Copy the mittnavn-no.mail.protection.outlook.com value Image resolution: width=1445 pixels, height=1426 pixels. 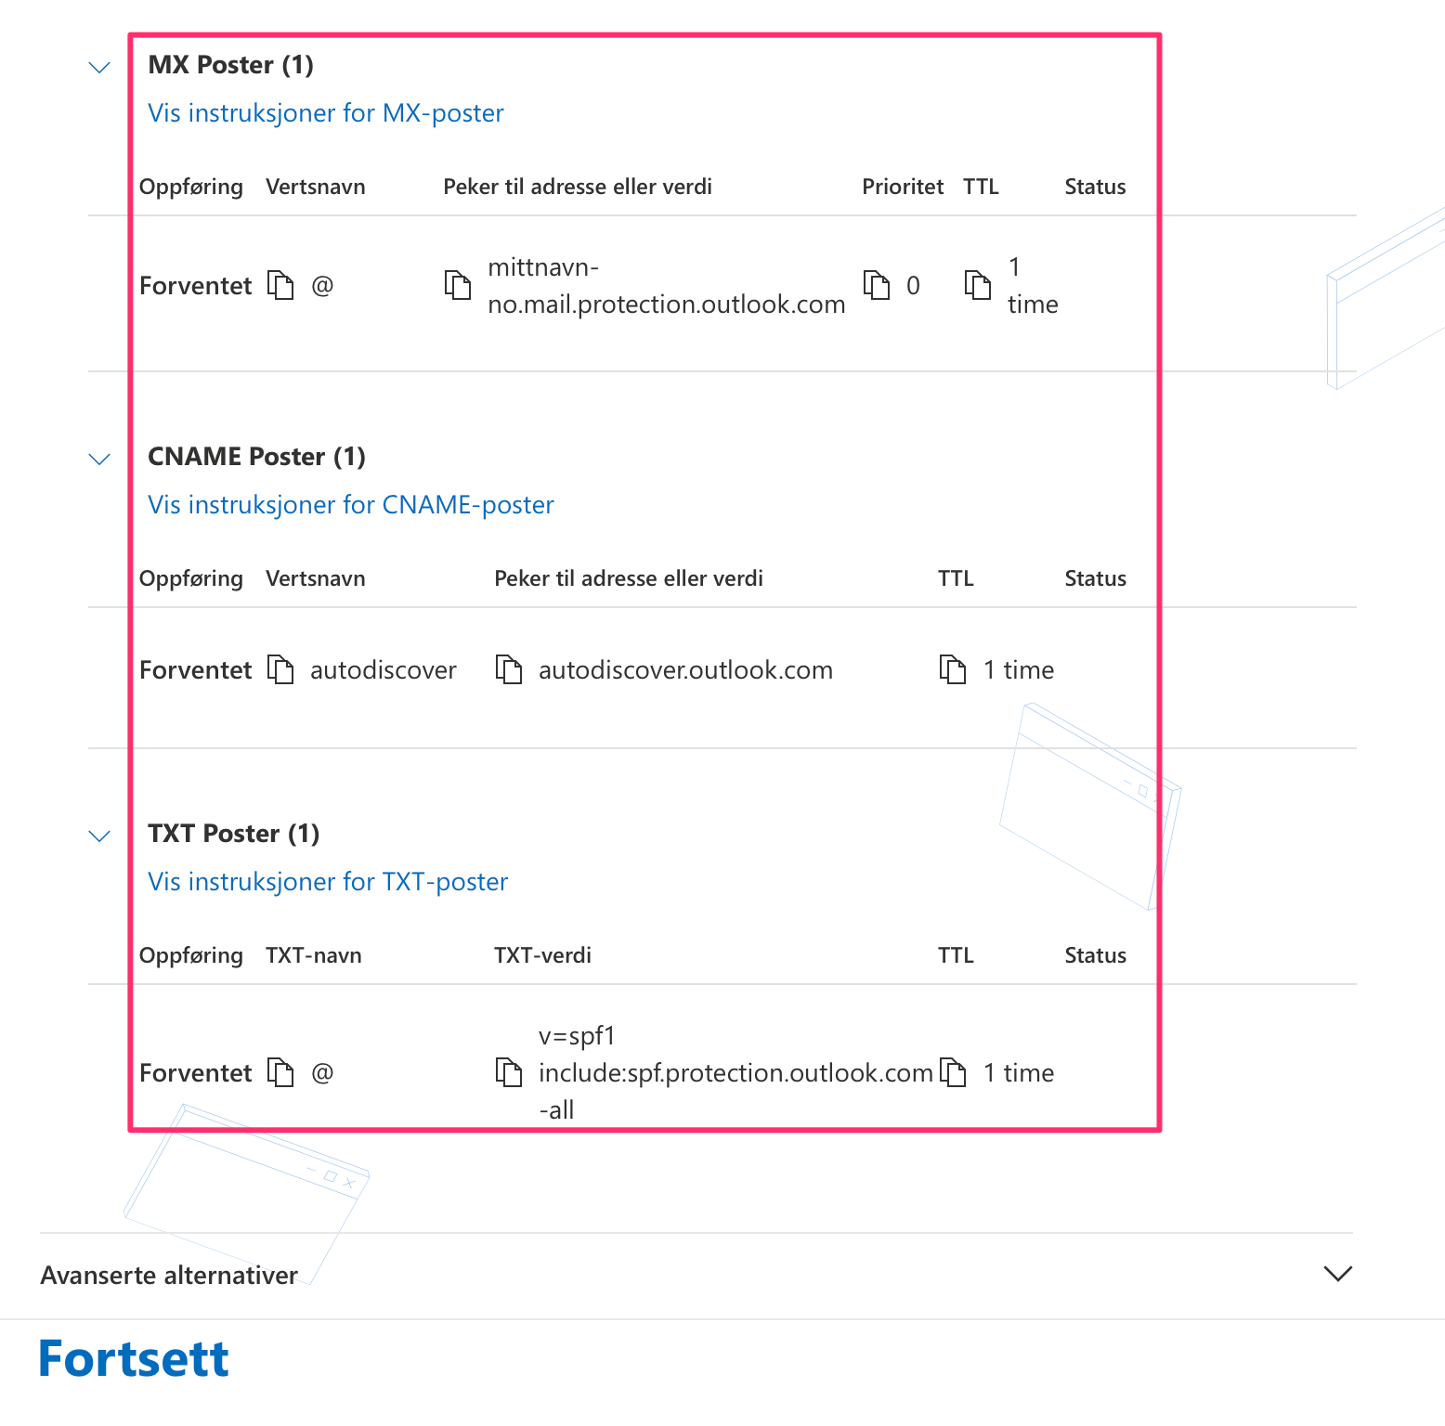point(458,285)
